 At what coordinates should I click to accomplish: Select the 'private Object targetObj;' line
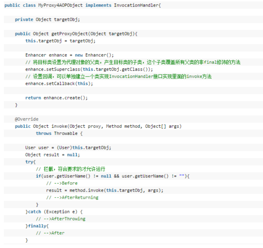47,20
